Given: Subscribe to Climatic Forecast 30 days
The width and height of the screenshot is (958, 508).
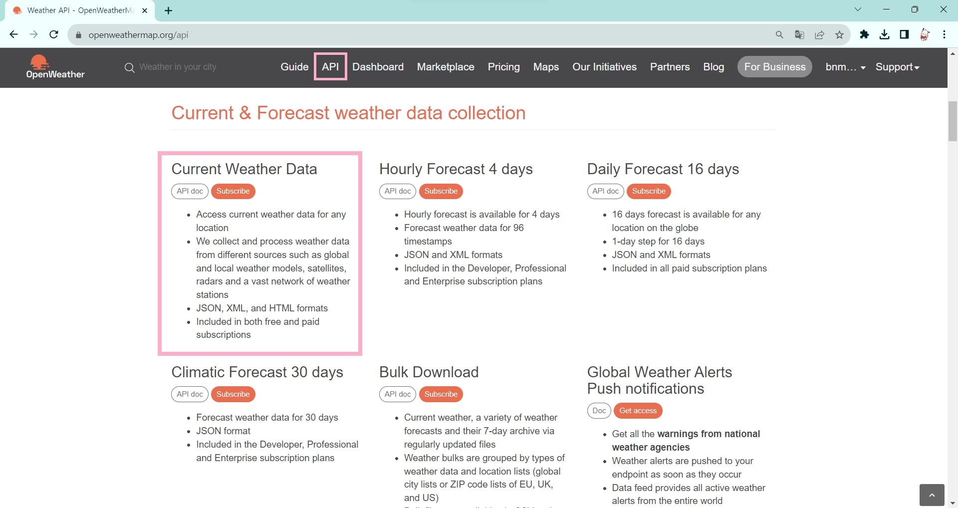Looking at the screenshot, I should pyautogui.click(x=233, y=394).
